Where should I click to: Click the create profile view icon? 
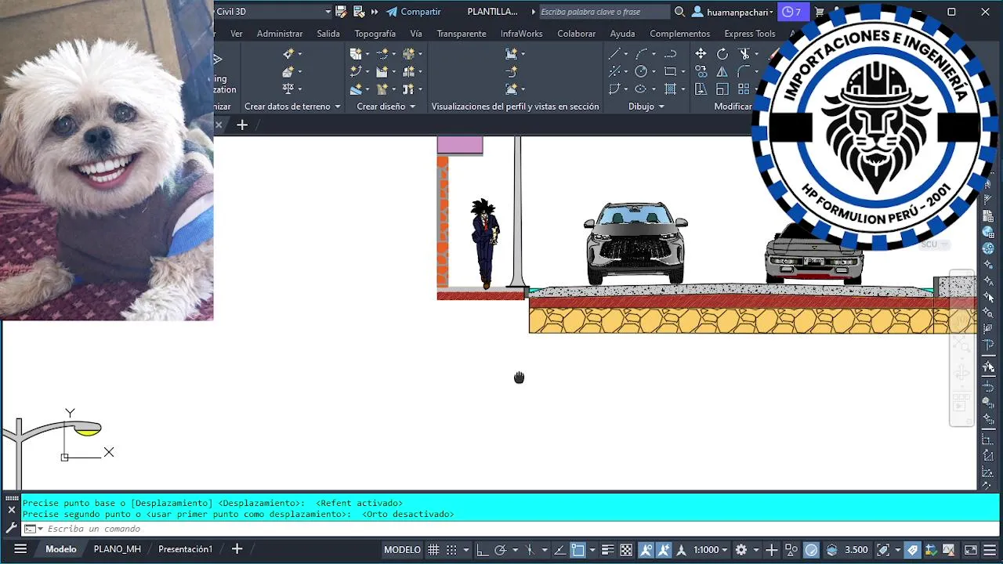pos(511,53)
